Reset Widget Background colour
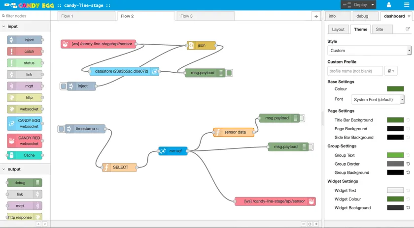The width and height of the screenshot is (414, 228). [x=408, y=208]
